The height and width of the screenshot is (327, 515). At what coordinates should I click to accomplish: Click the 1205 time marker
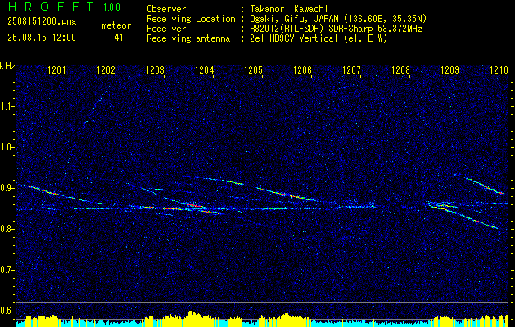tap(253, 69)
